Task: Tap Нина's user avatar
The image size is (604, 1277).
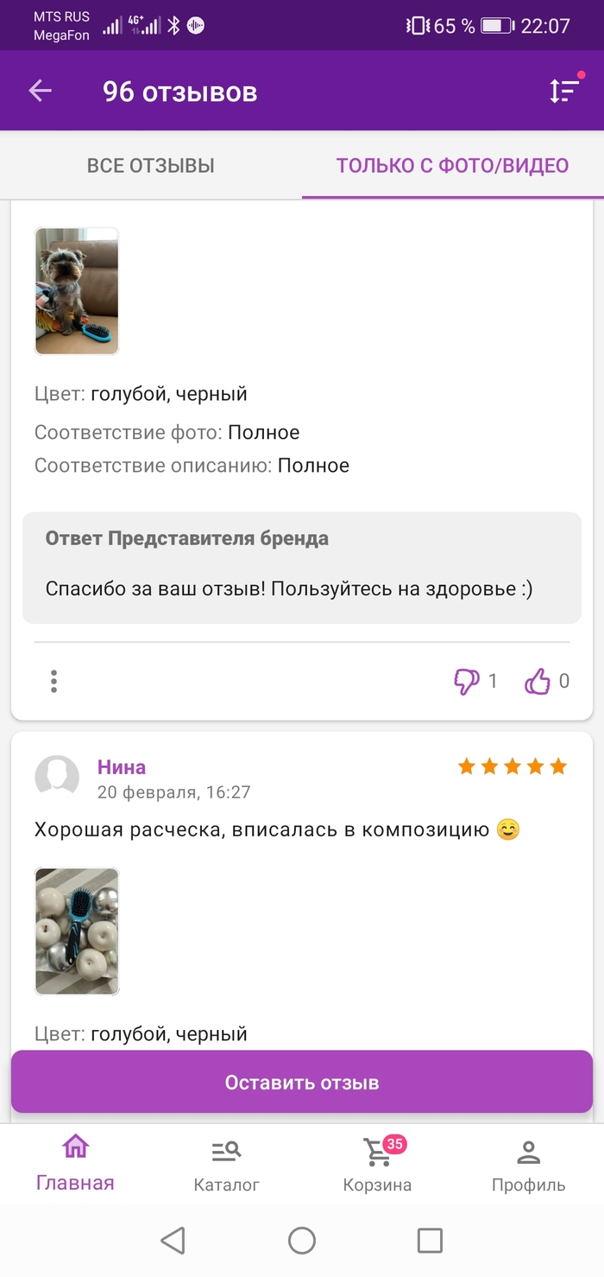Action: [x=57, y=777]
